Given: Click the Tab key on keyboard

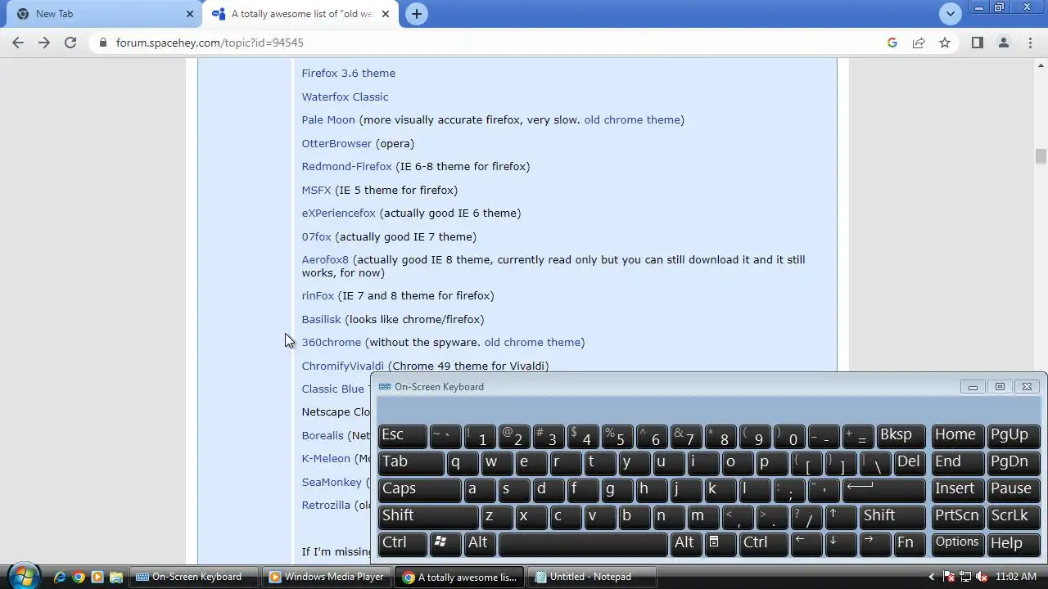Looking at the screenshot, I should point(411,463).
